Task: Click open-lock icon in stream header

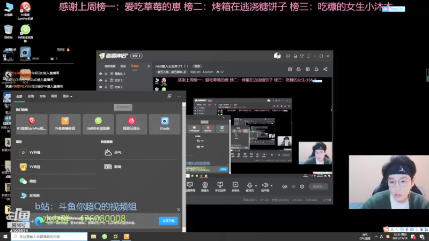Action: click(x=299, y=70)
